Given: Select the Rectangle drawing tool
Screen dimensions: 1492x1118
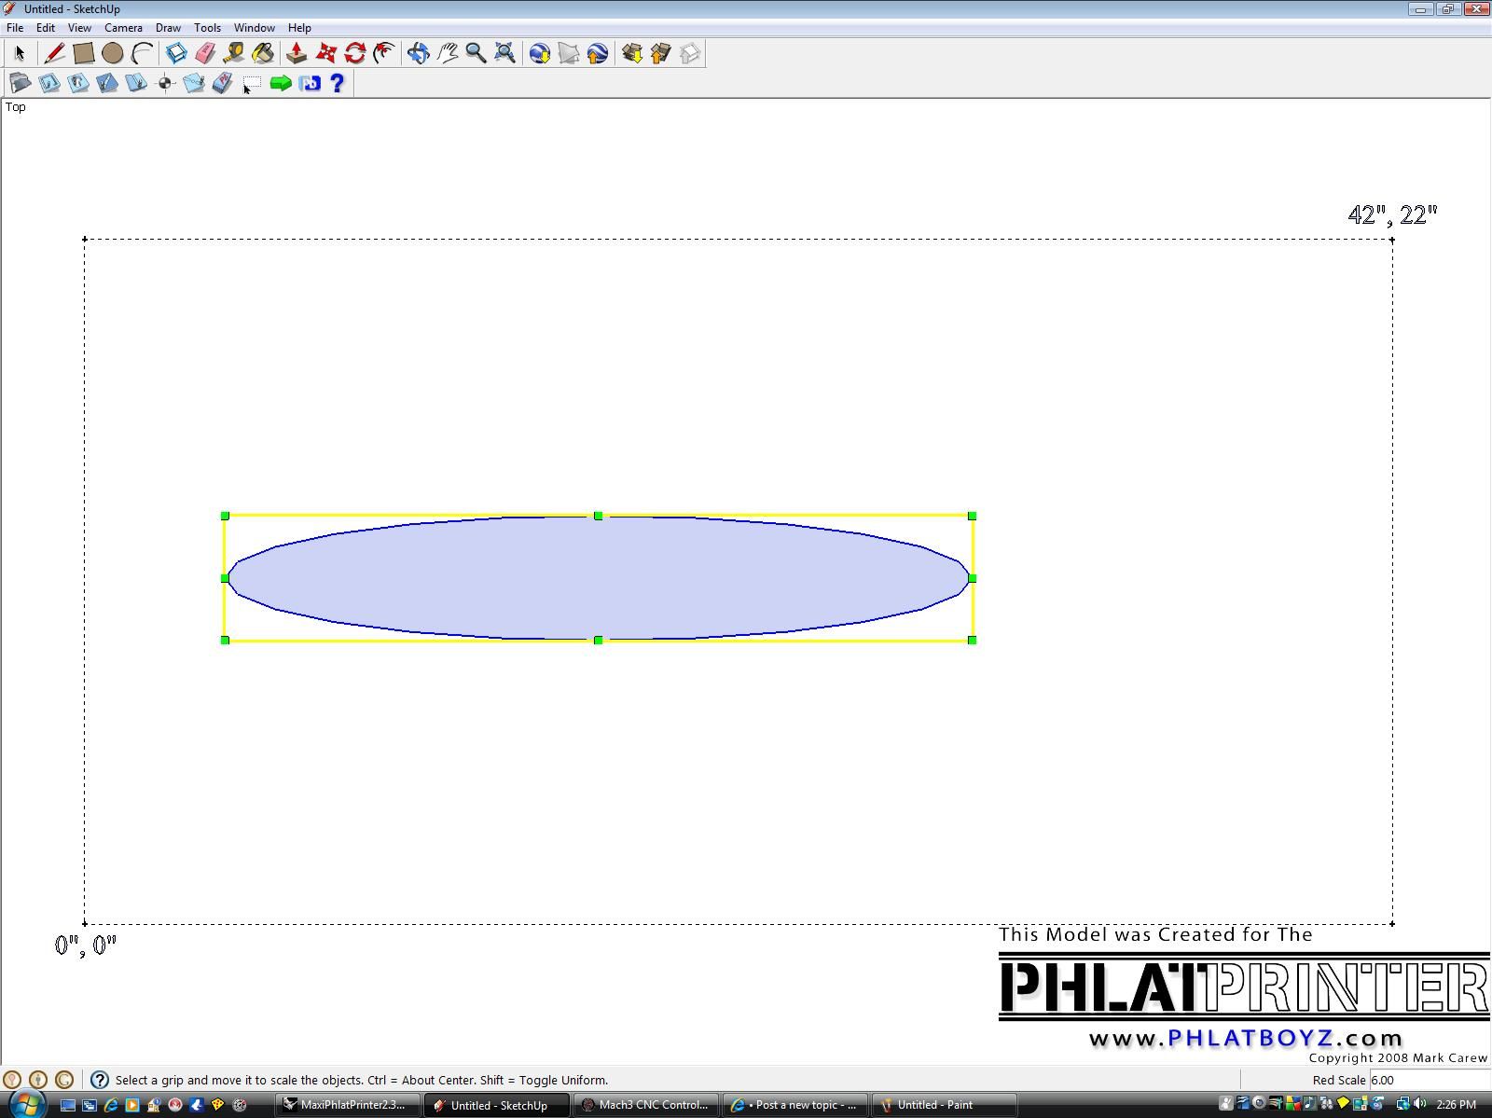Looking at the screenshot, I should [x=83, y=53].
